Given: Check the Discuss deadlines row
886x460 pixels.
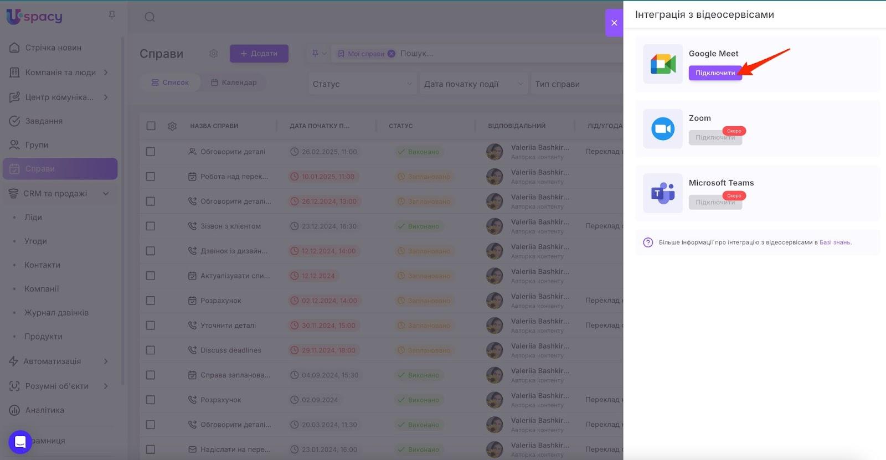Looking at the screenshot, I should [x=151, y=350].
